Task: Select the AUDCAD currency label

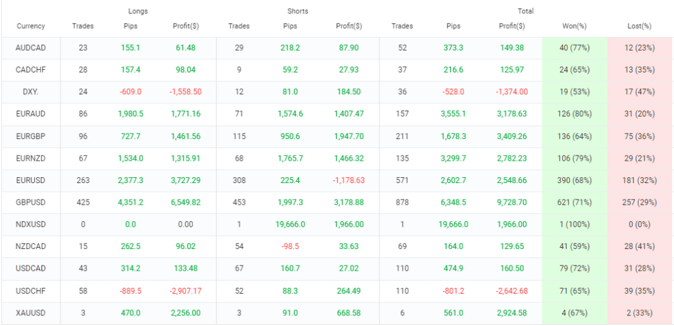Action: click(31, 48)
